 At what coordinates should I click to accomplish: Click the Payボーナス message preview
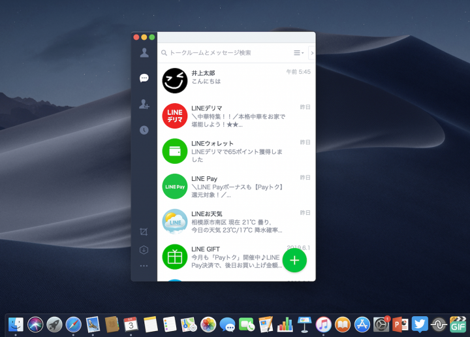pyautogui.click(x=238, y=191)
